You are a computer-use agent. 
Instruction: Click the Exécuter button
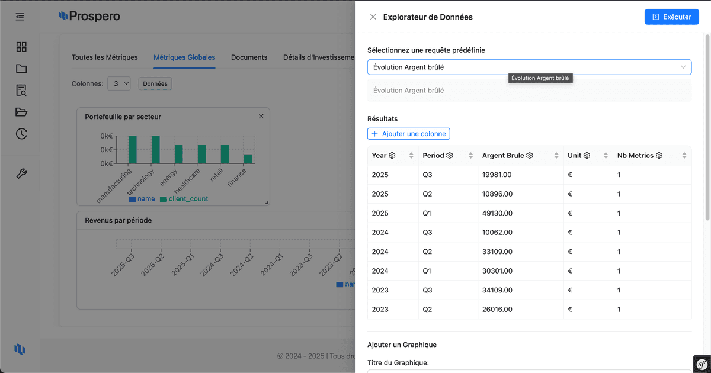pos(671,17)
